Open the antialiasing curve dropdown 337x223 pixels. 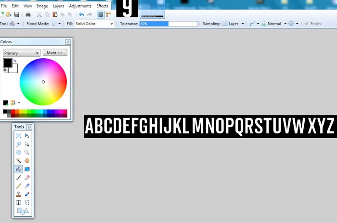[258, 24]
